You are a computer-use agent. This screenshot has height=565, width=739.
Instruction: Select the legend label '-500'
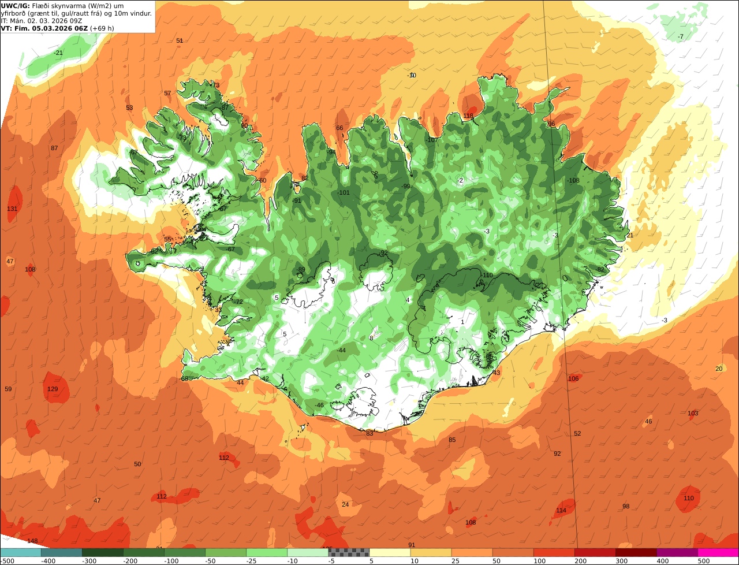7,561
